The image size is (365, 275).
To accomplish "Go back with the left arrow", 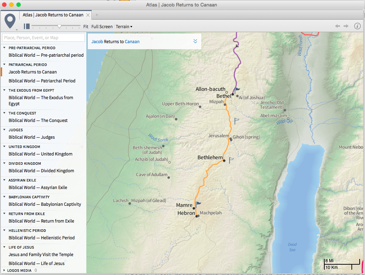I will pyautogui.click(x=337, y=26).
